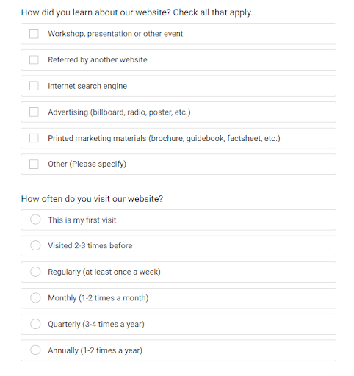The width and height of the screenshot is (354, 376).
Task: Tick the Referred by another website checkbox
Action: coord(34,59)
